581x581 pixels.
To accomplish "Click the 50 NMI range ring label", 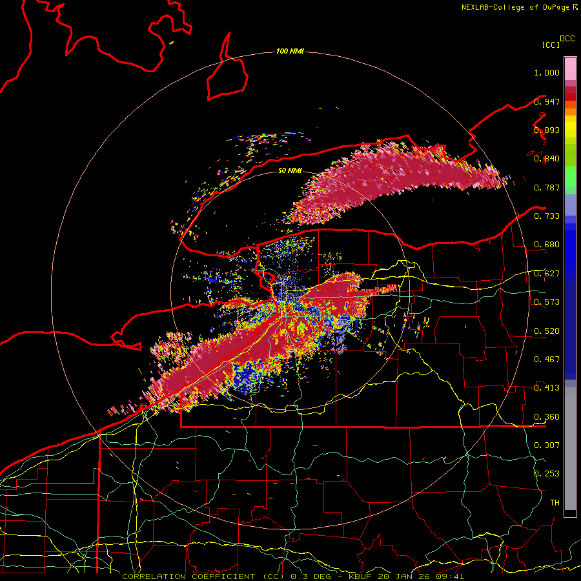I will pos(290,170).
